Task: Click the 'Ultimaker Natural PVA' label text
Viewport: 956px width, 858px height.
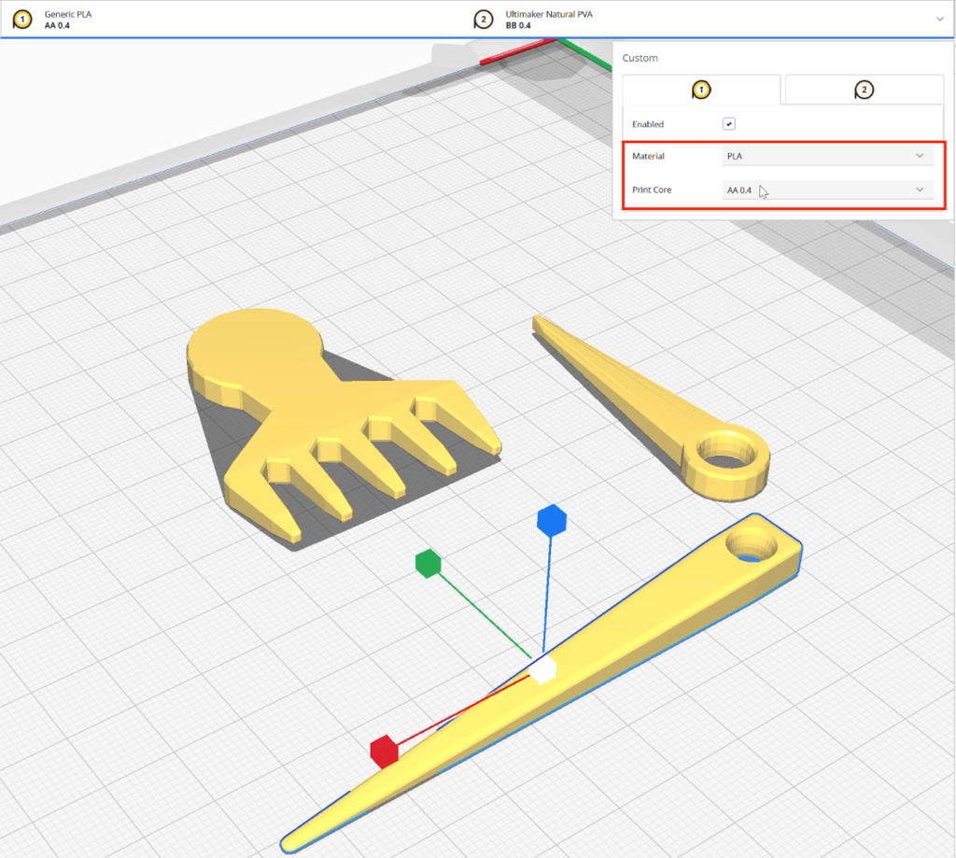Action: click(549, 14)
